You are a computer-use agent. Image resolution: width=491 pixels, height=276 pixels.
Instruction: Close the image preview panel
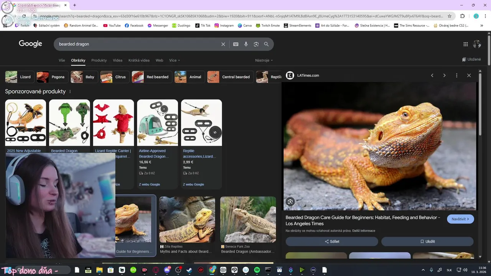click(469, 76)
